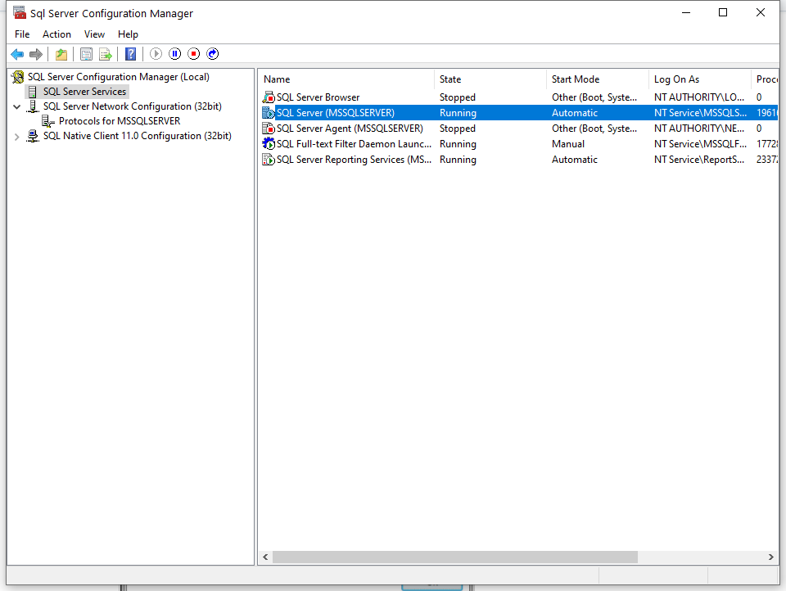The width and height of the screenshot is (786, 591).
Task: Click NT Service\ReportS... log on cell
Action: [x=698, y=160]
